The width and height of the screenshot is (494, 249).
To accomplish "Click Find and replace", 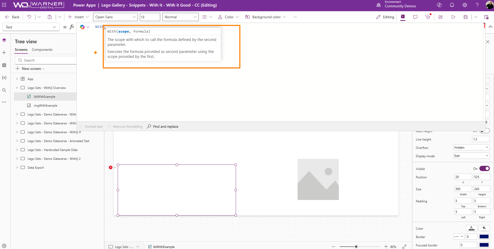I will pos(163,126).
